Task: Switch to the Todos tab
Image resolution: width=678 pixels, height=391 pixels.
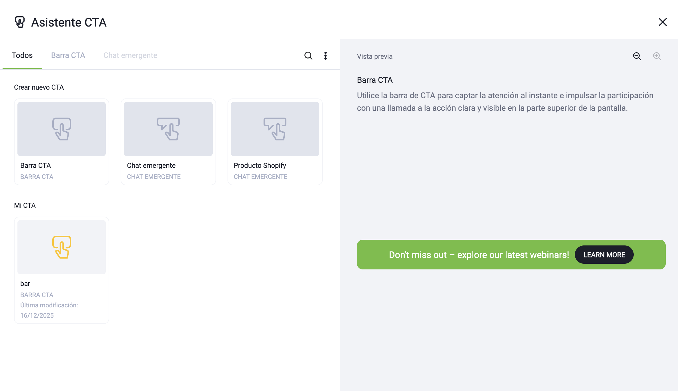Action: tap(22, 55)
